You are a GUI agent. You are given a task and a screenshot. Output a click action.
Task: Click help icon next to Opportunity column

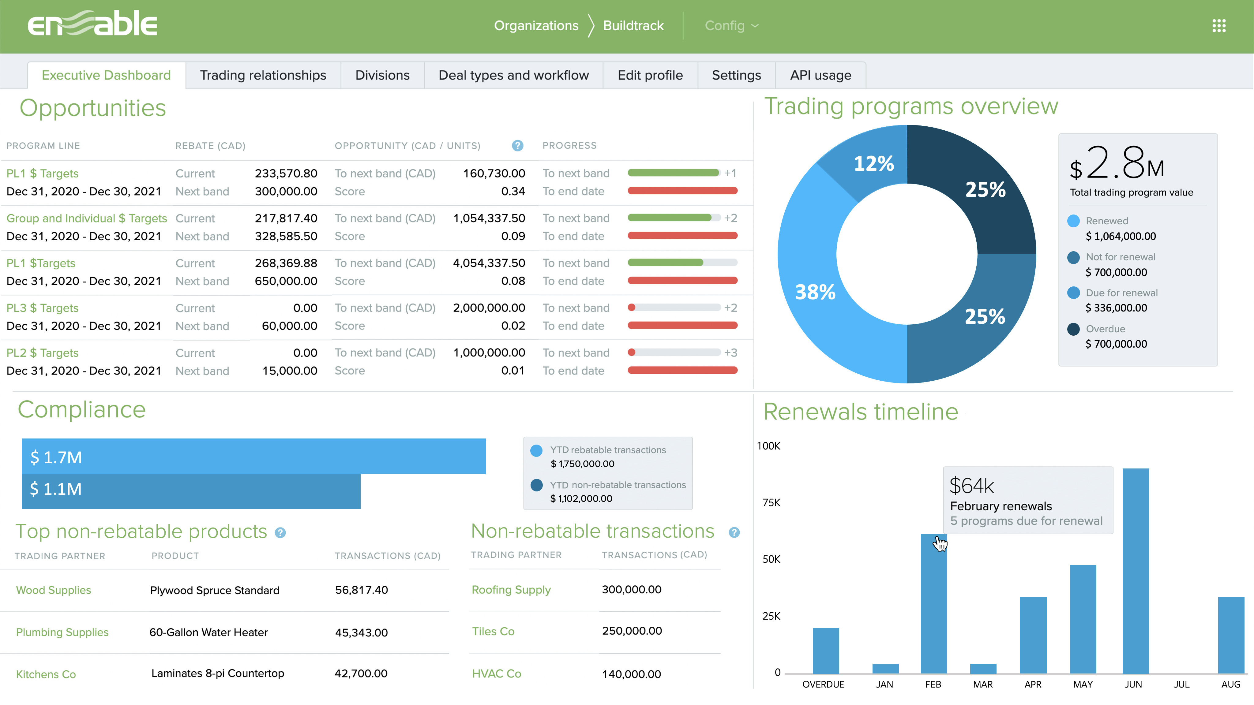517,145
